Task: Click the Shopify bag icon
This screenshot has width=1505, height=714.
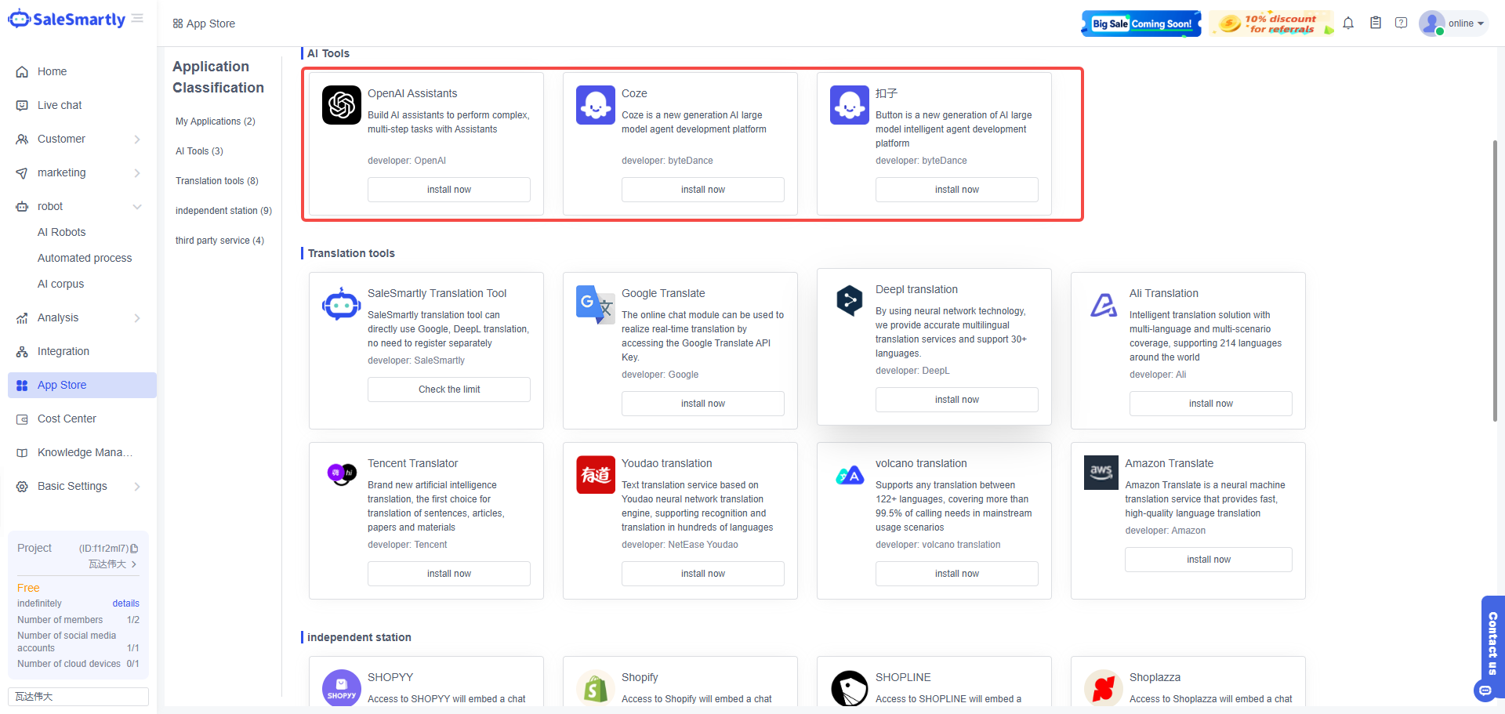Action: 596,688
